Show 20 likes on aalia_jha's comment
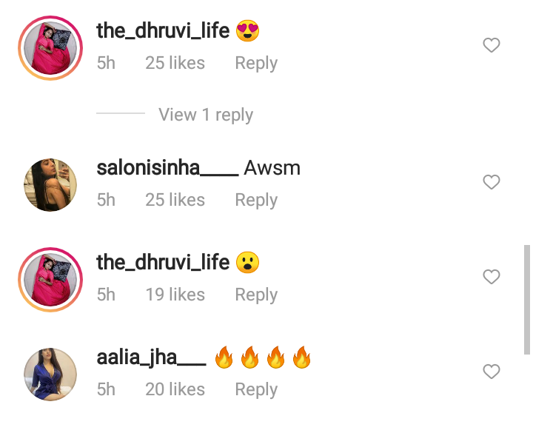Screen dimensions: 533x433 [175, 389]
